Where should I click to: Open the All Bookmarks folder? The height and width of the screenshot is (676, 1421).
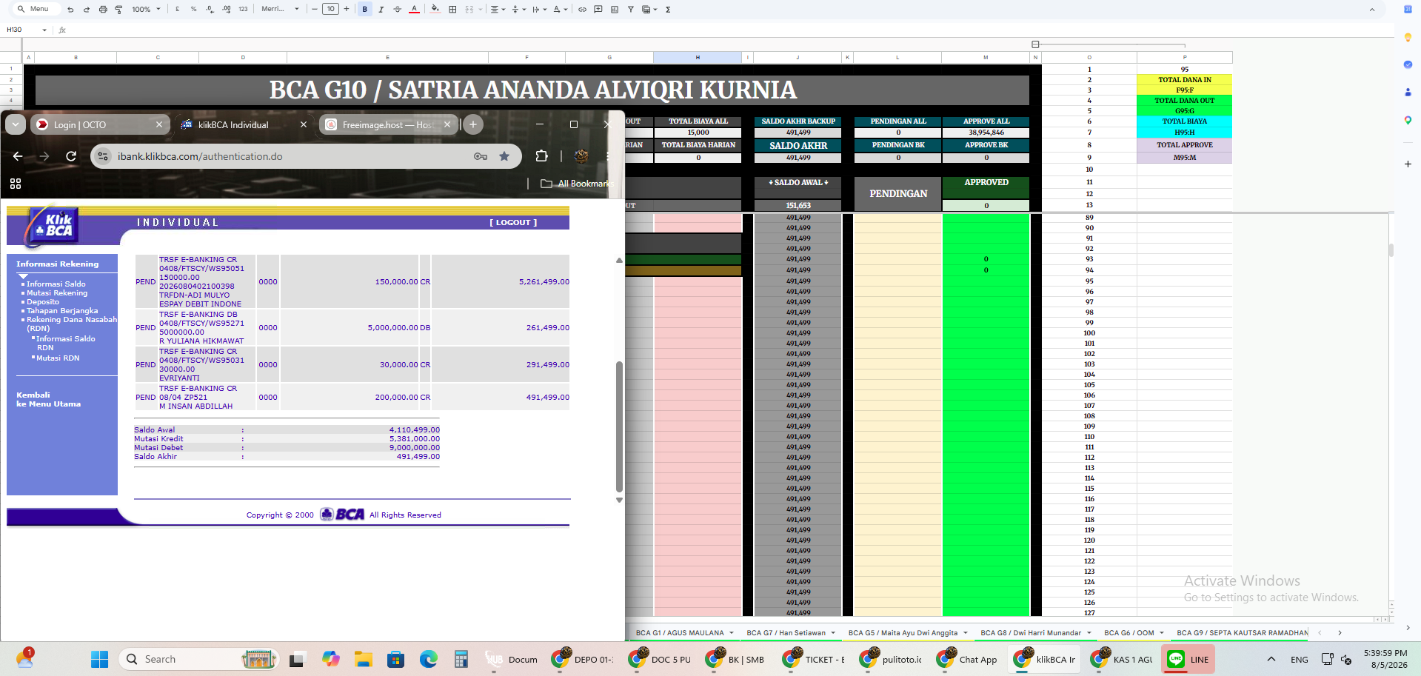tap(577, 184)
